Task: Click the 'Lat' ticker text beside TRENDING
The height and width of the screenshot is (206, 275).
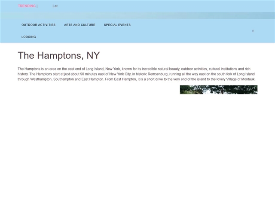Action: (55, 6)
